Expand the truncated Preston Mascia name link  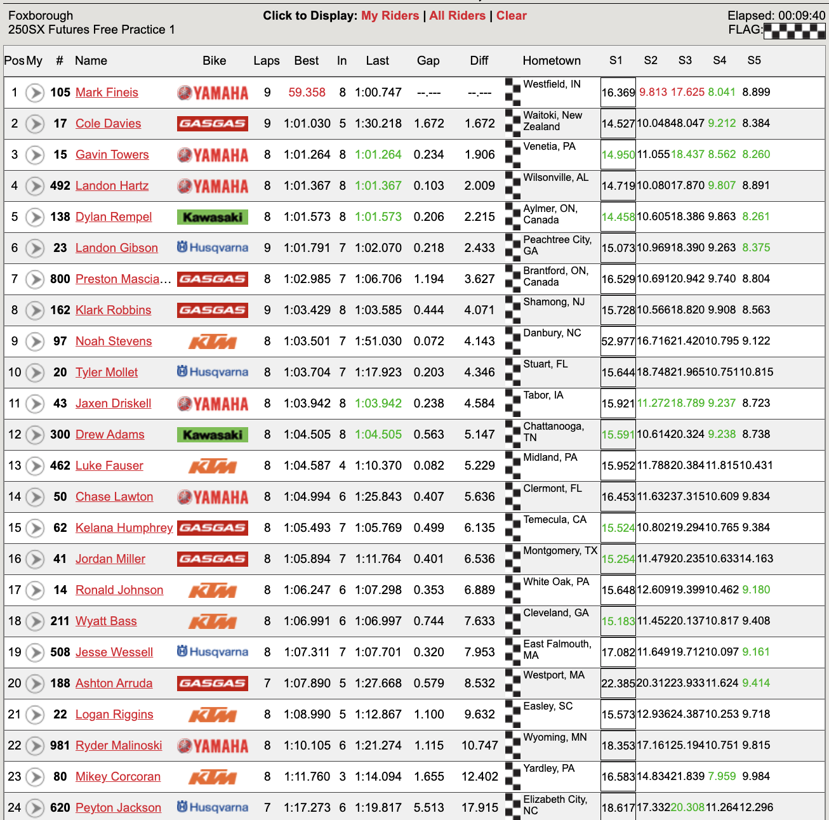(123, 279)
